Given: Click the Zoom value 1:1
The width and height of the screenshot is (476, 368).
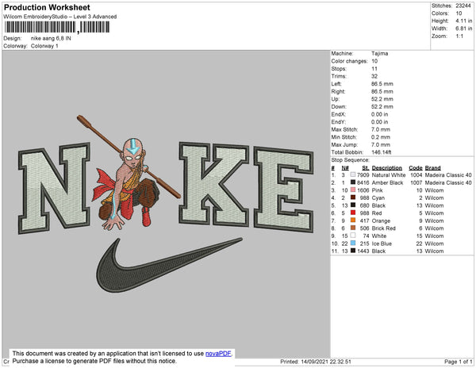Looking at the screenshot, I should [x=459, y=36].
